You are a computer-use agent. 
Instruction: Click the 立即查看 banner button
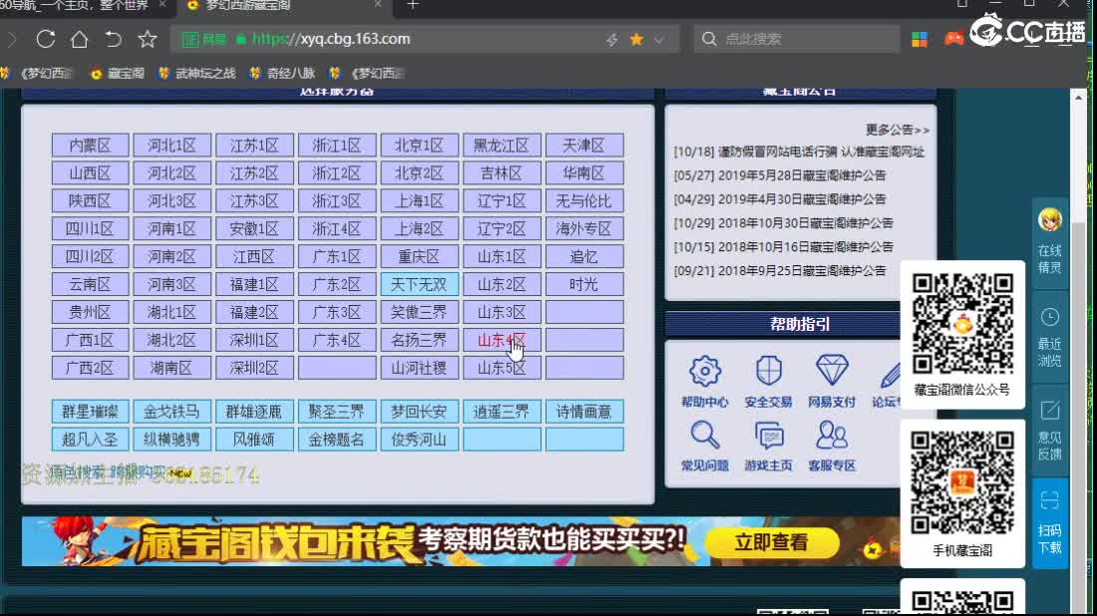tap(772, 543)
